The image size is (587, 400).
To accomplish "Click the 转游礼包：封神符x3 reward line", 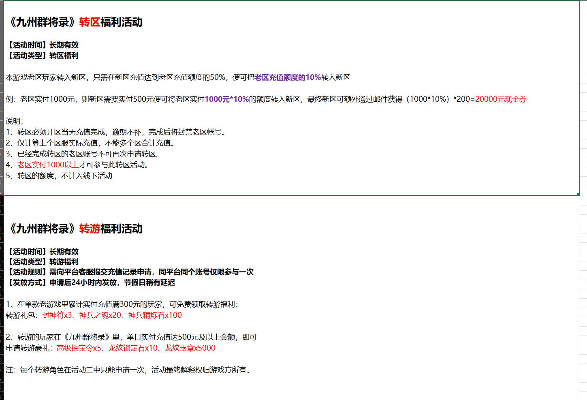I will point(94,315).
